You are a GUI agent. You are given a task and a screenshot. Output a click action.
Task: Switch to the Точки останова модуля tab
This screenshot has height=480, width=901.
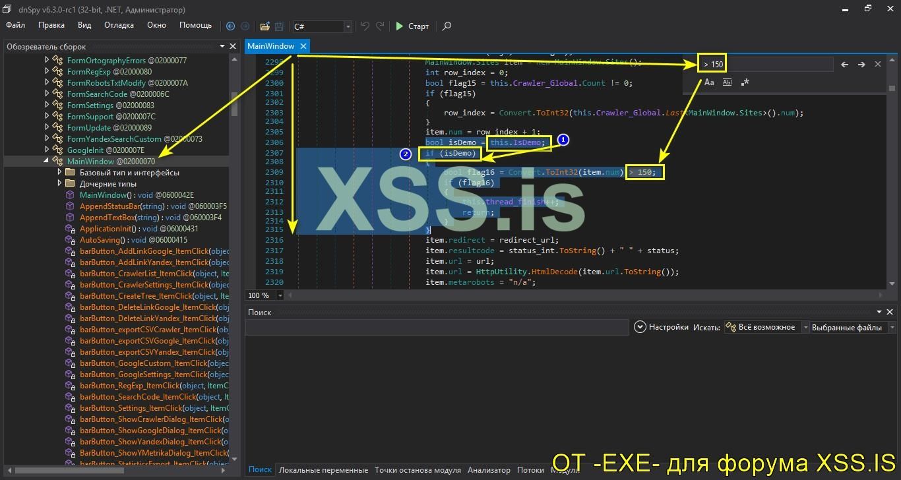pyautogui.click(x=418, y=470)
